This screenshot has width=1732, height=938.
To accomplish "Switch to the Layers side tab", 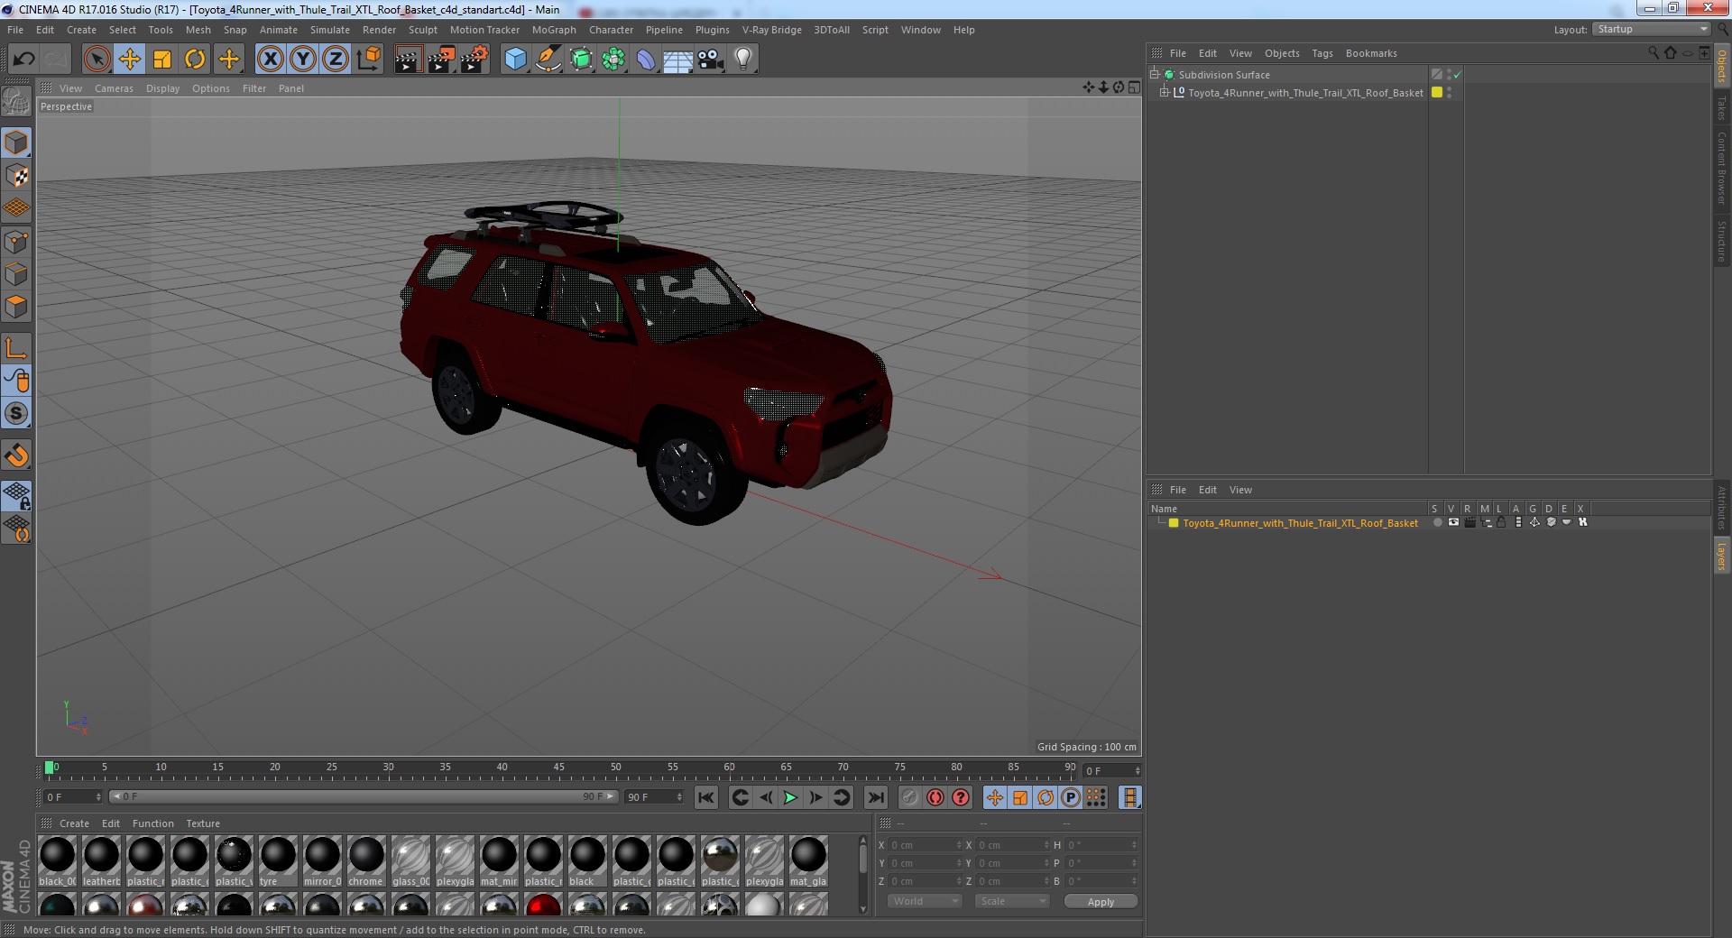I will 1722,556.
